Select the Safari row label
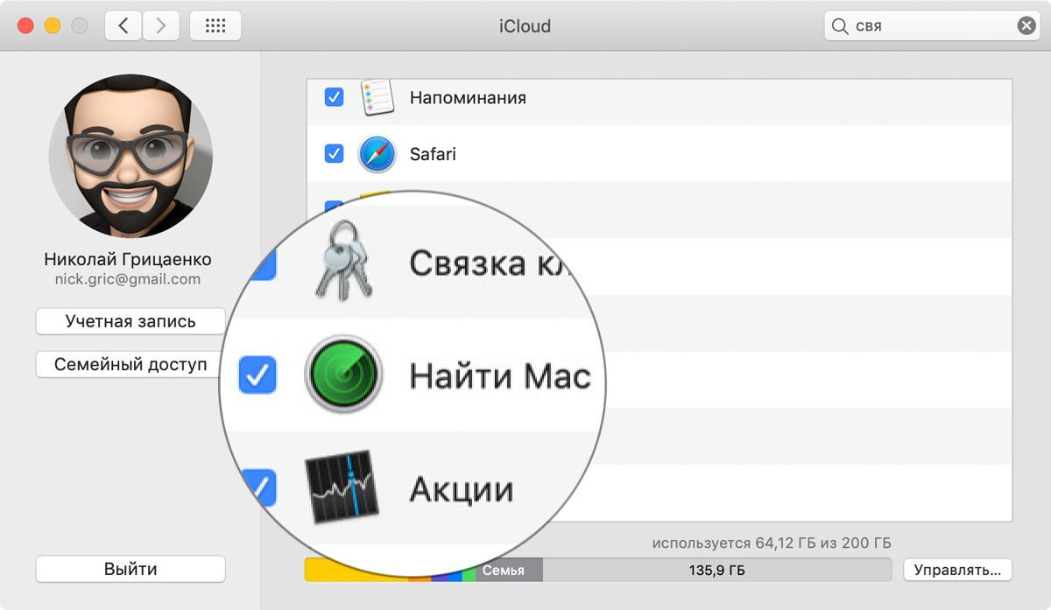The width and height of the screenshot is (1051, 610). tap(433, 154)
